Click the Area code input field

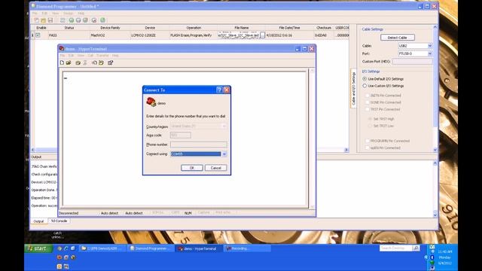point(181,135)
